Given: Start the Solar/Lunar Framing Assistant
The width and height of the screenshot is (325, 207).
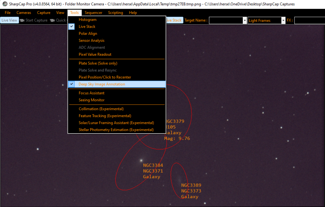Looking at the screenshot, I should coord(116,122).
